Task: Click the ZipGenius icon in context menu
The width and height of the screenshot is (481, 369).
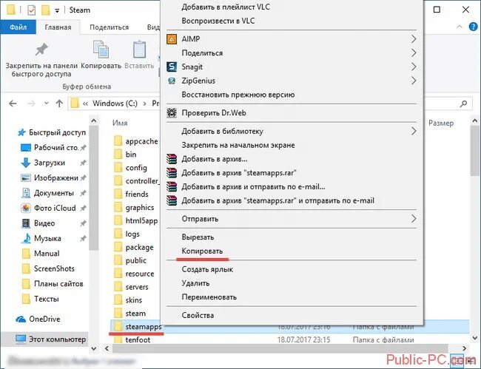Action: pyautogui.click(x=172, y=81)
